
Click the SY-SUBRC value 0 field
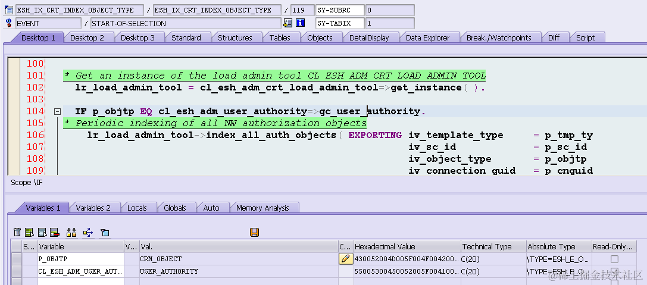click(390, 10)
